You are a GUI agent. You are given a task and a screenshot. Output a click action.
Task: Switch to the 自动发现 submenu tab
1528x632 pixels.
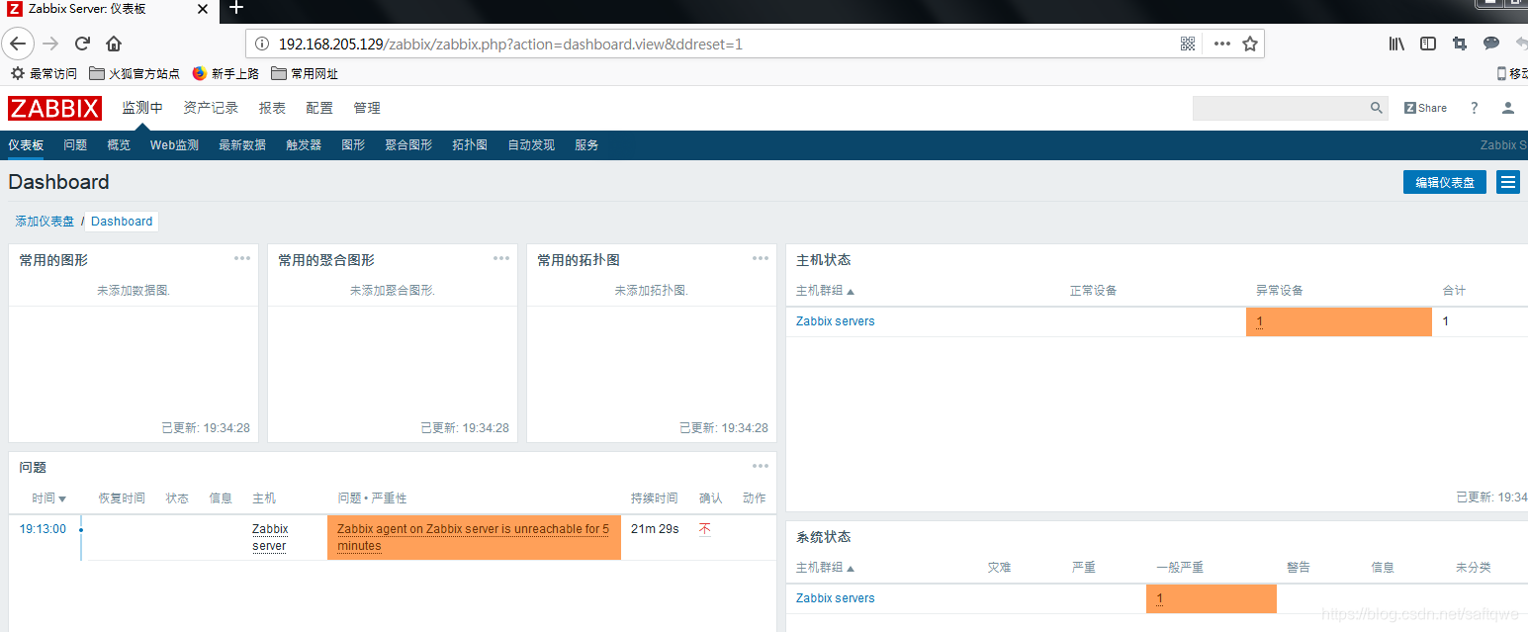pos(531,144)
